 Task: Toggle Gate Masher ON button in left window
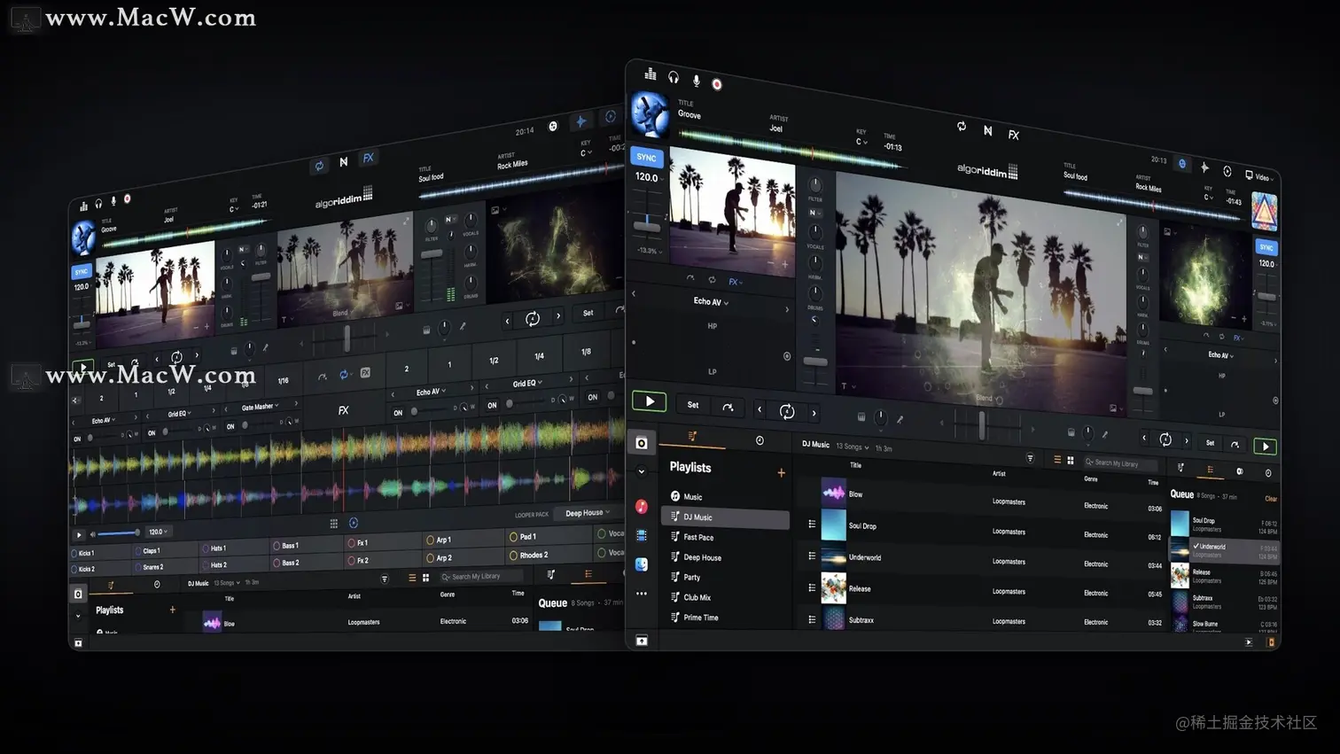pos(230,427)
